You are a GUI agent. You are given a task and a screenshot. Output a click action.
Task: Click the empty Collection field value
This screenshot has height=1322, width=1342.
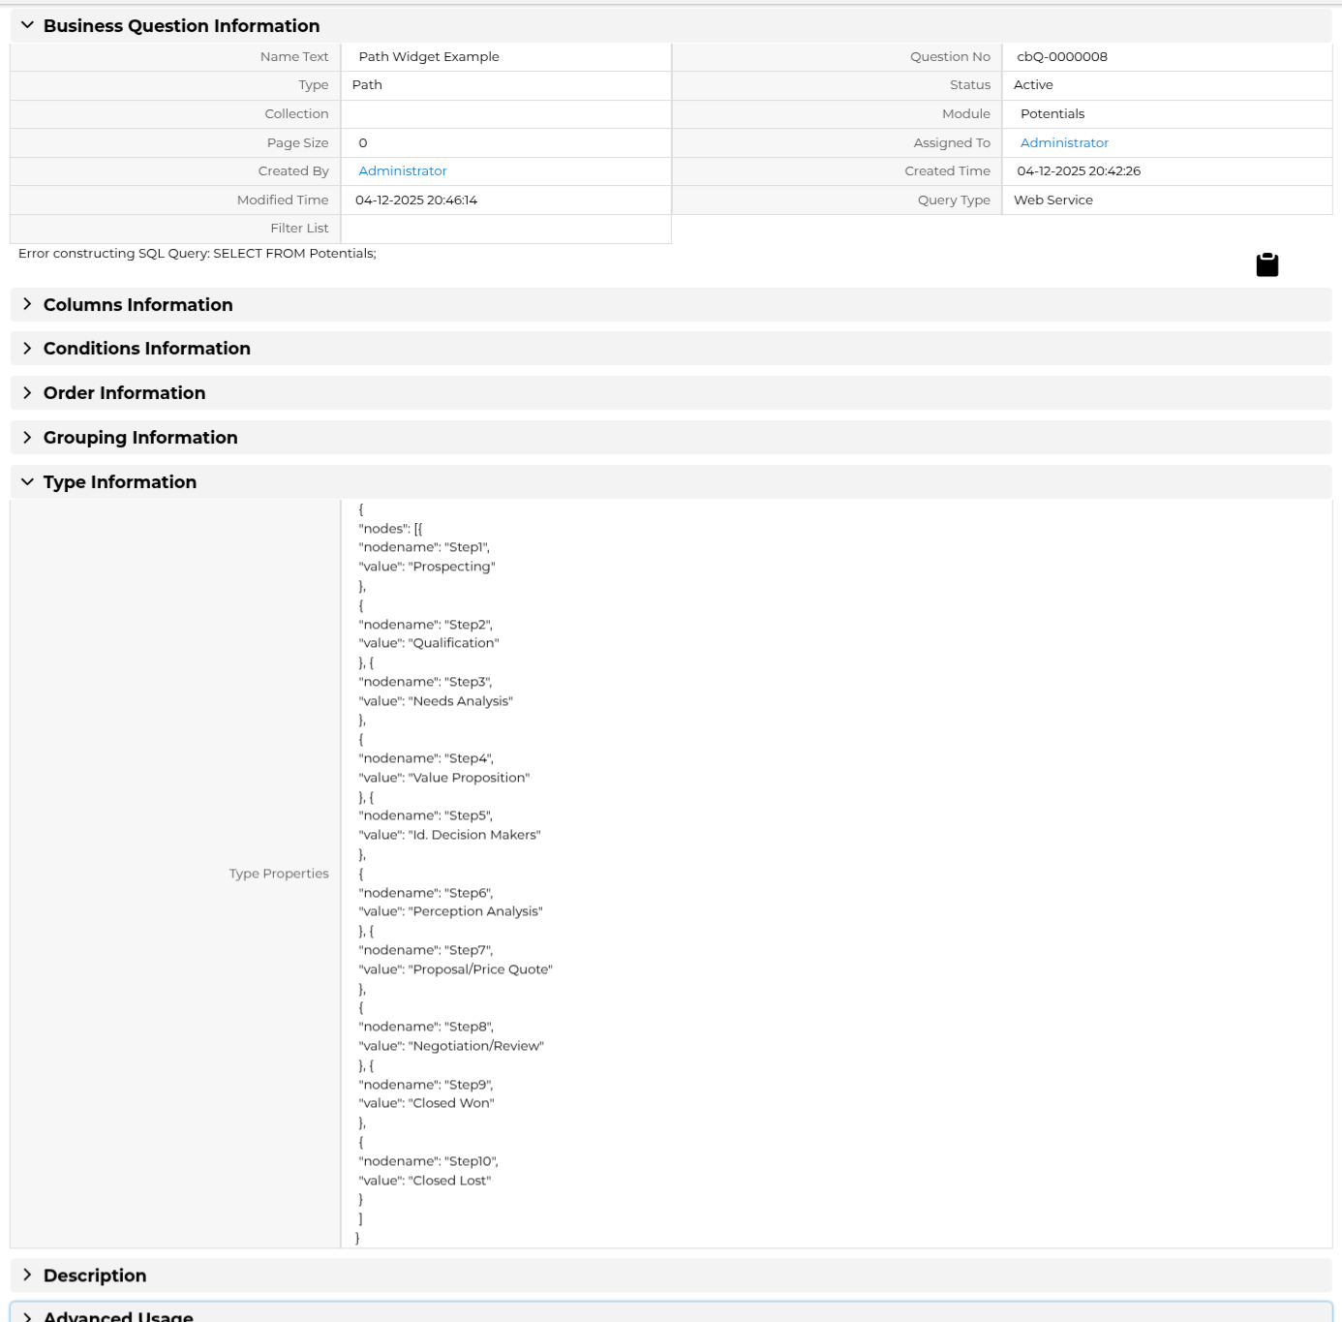click(x=505, y=114)
